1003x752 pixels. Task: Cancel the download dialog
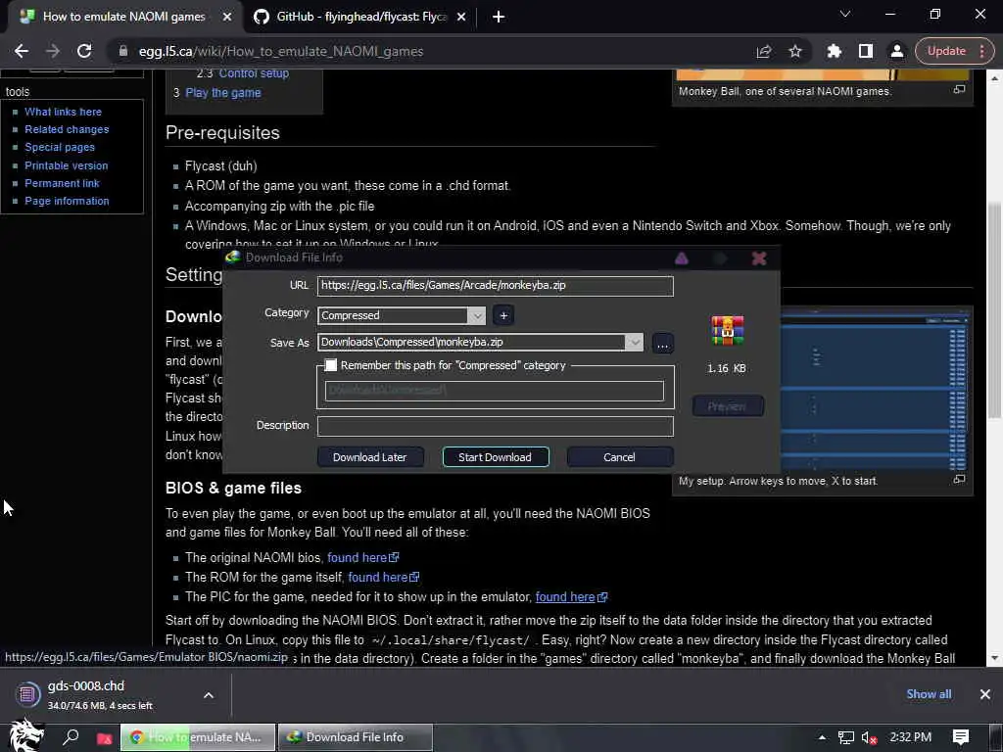click(619, 457)
